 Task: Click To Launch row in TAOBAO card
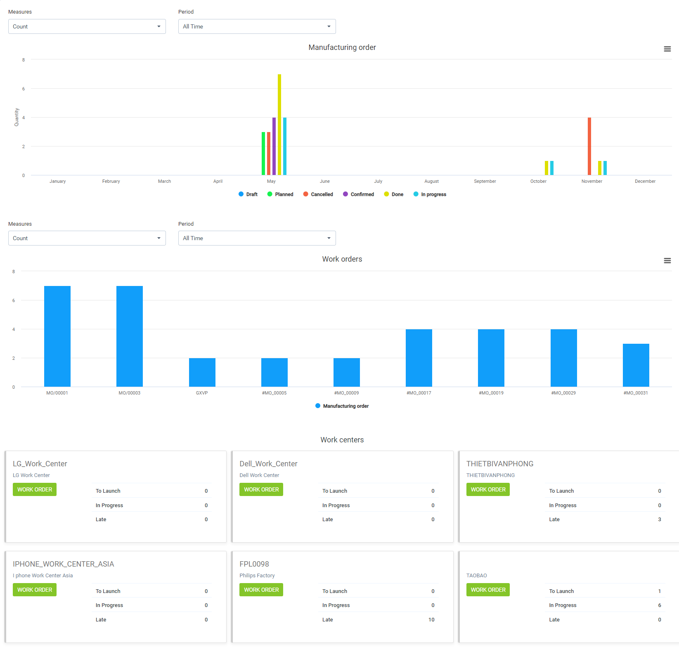(605, 591)
